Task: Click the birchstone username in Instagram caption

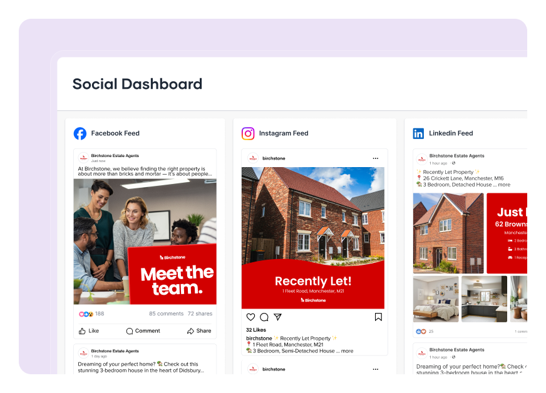Action: click(259, 339)
